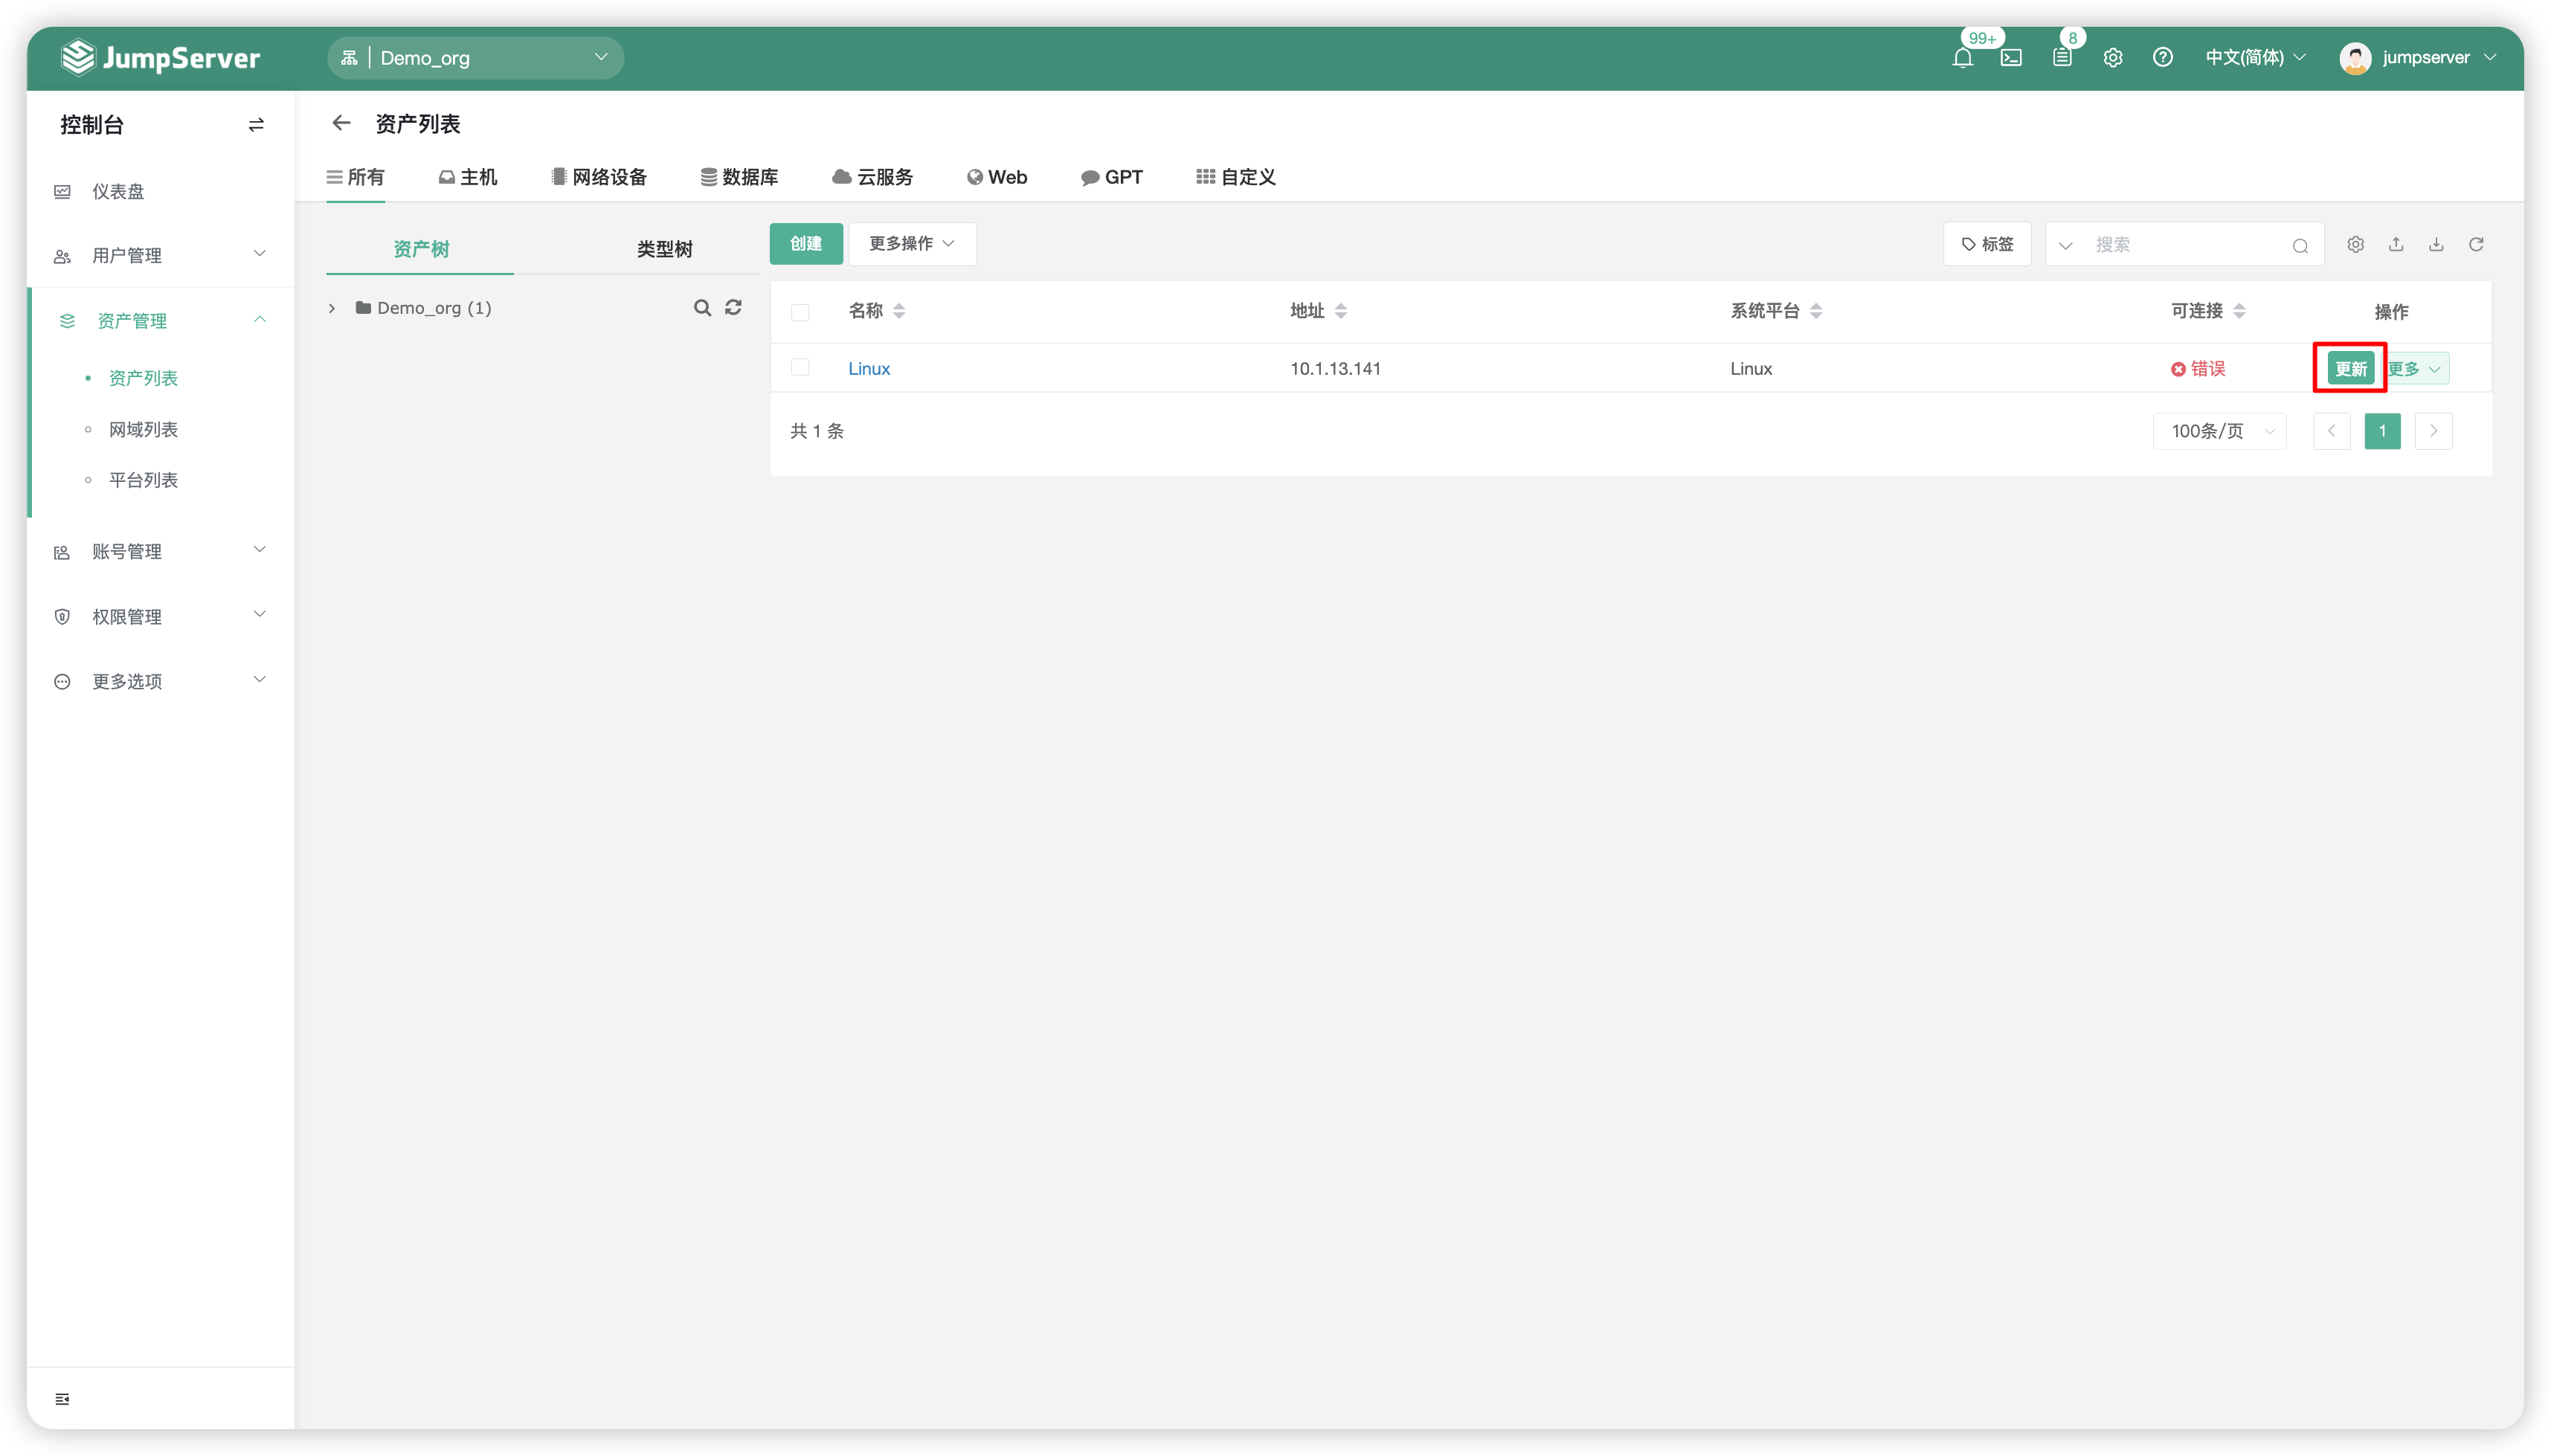This screenshot has height=1456, width=2551.
Task: Open the jumpserver user menu
Action: [2417, 58]
